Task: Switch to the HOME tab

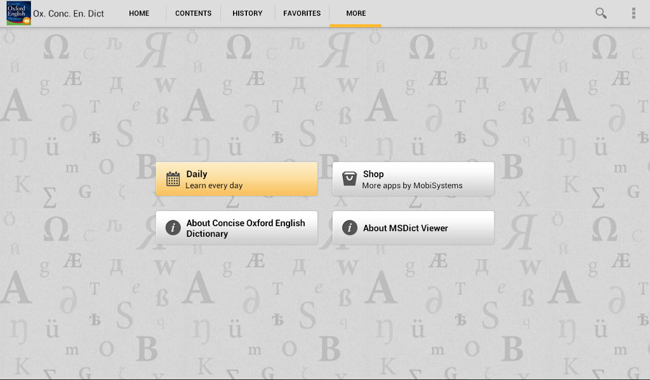Action: coord(139,13)
